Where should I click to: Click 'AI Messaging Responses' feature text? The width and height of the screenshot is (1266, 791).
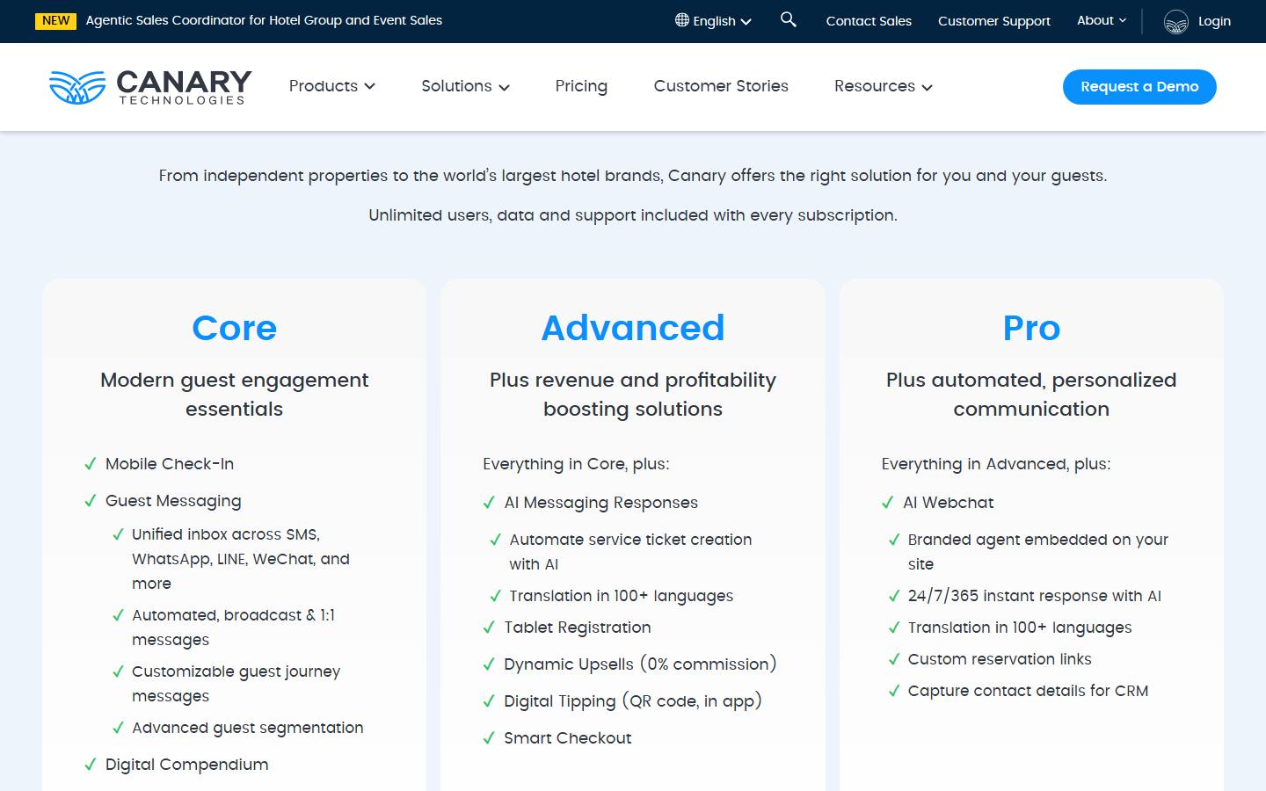600,503
